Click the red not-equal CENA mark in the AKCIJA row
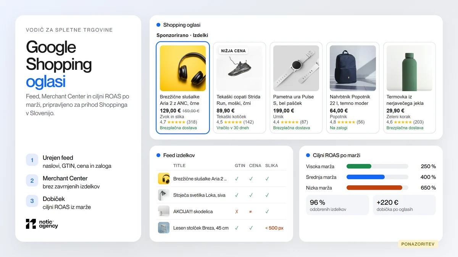This screenshot has height=257, width=458. (251, 211)
